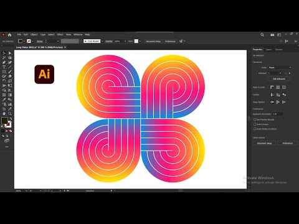The width and height of the screenshot is (299, 224).
Task: Pick the Lasso tool
Action: (x=10, y=58)
